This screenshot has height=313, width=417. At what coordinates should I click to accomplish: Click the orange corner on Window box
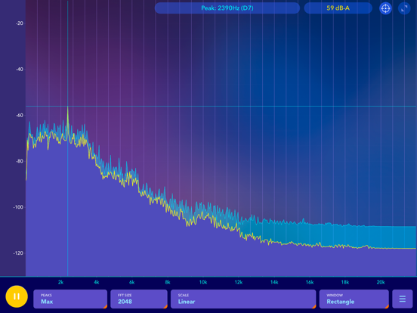click(x=387, y=307)
